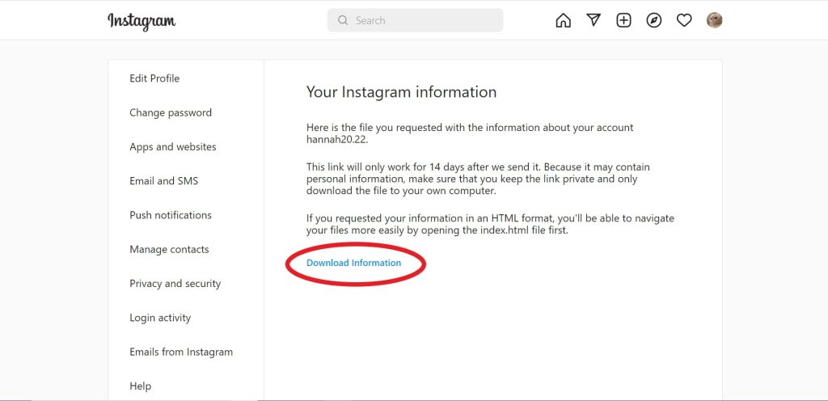Open Apps and websites settings
The image size is (828, 401).
point(173,147)
